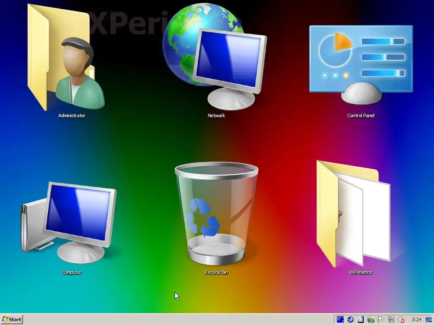434x325 pixels.
Task: Click the eXPerience folder label text
Action: (x=360, y=272)
